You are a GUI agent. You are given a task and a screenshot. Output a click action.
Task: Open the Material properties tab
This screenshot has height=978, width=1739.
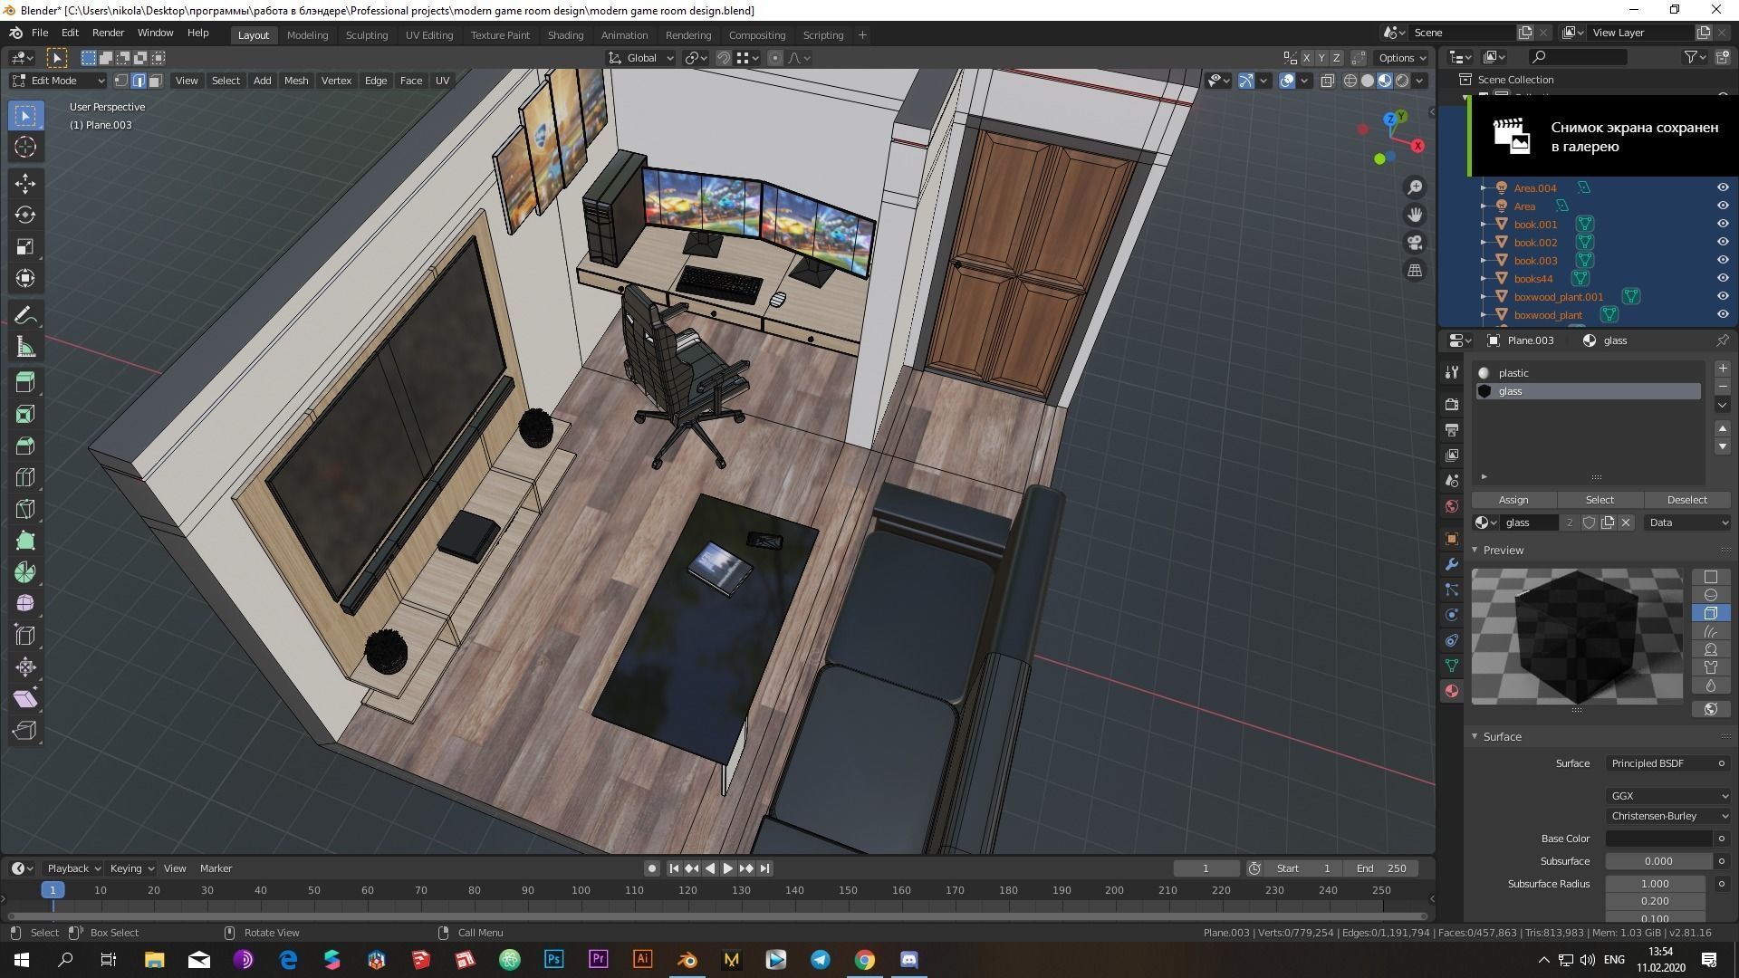(1452, 691)
